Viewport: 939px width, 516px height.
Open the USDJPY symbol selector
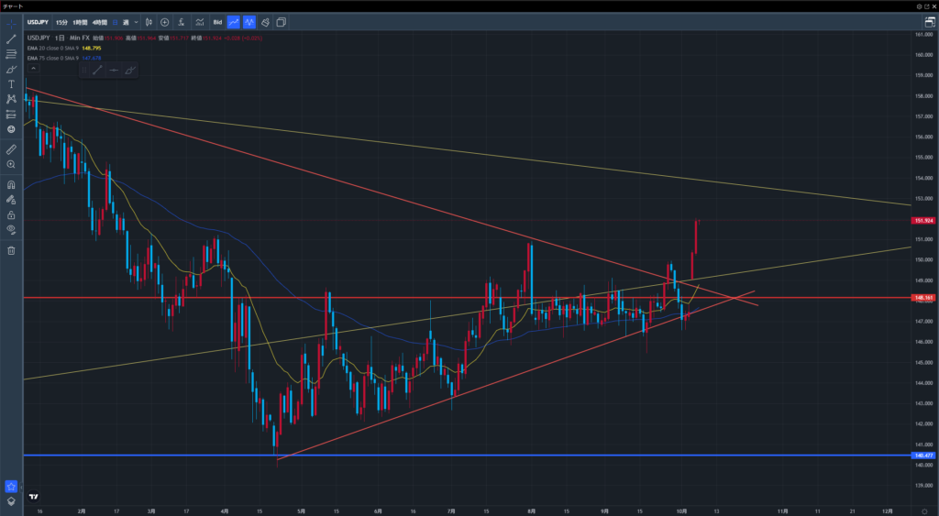click(38, 21)
